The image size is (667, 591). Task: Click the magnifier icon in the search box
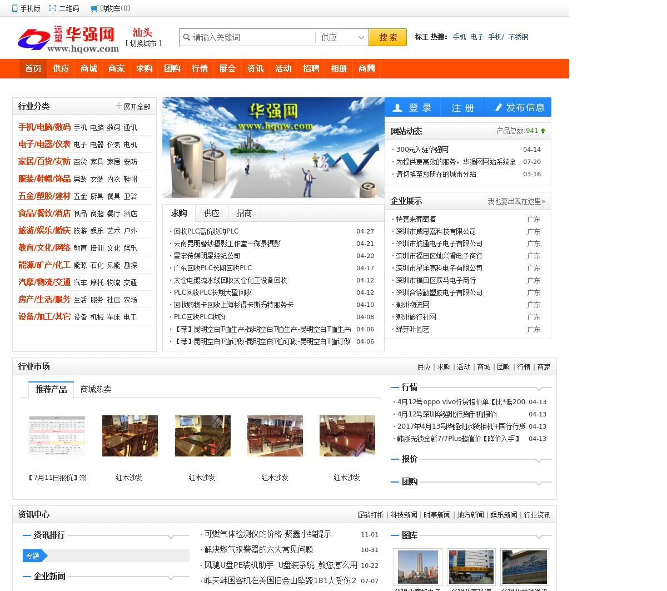point(187,37)
